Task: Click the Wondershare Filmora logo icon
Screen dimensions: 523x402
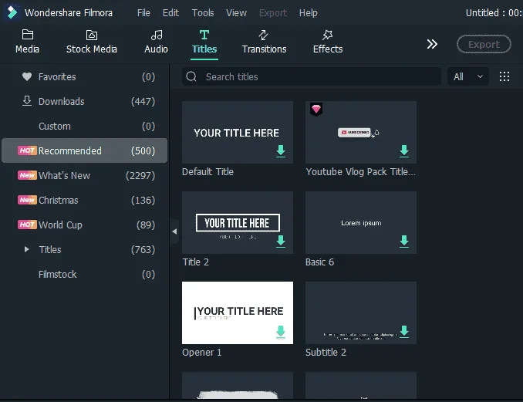Action: pyautogui.click(x=12, y=12)
